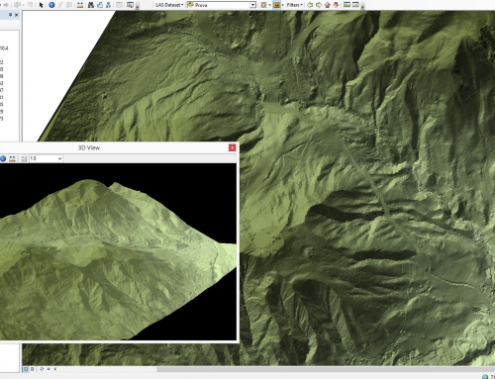Click the 3D View terrain render area
The image size is (495, 379).
[118, 251]
